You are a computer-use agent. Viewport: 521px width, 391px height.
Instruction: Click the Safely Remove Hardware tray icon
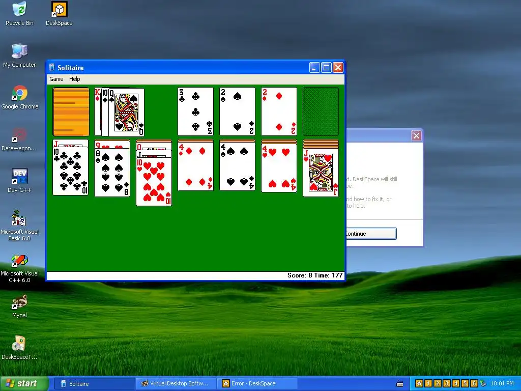pos(483,383)
